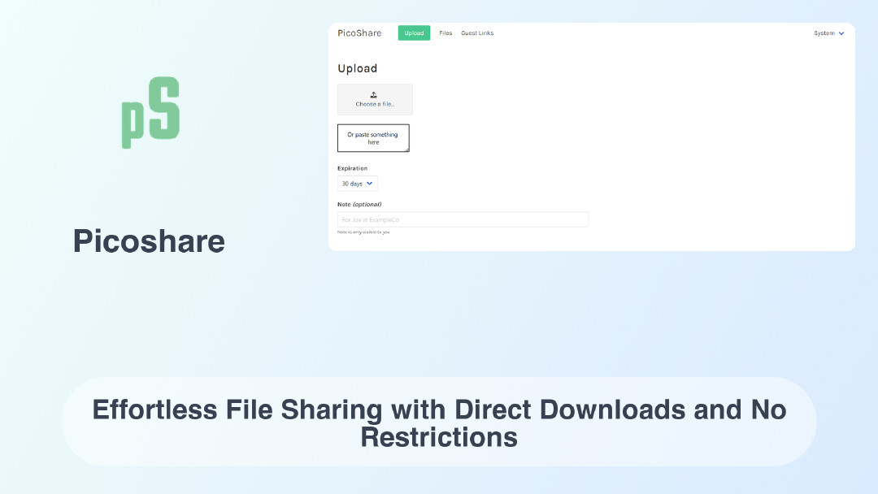
Task: Click the Picoshare title text
Action: coord(149,241)
